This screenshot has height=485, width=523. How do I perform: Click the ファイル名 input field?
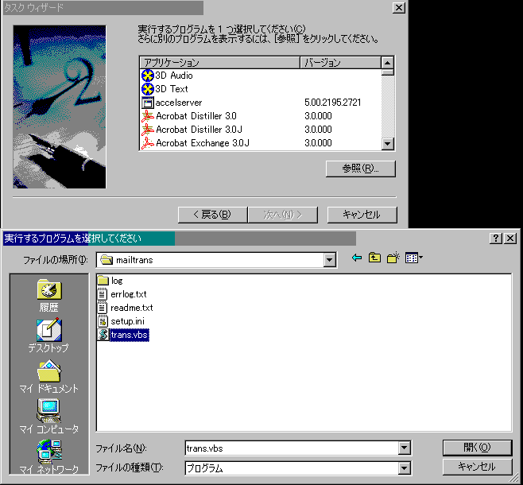tap(292, 448)
